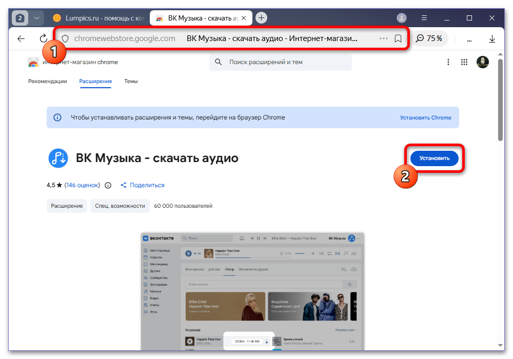
Task: Click the Установить Chrome link
Action: coord(425,118)
